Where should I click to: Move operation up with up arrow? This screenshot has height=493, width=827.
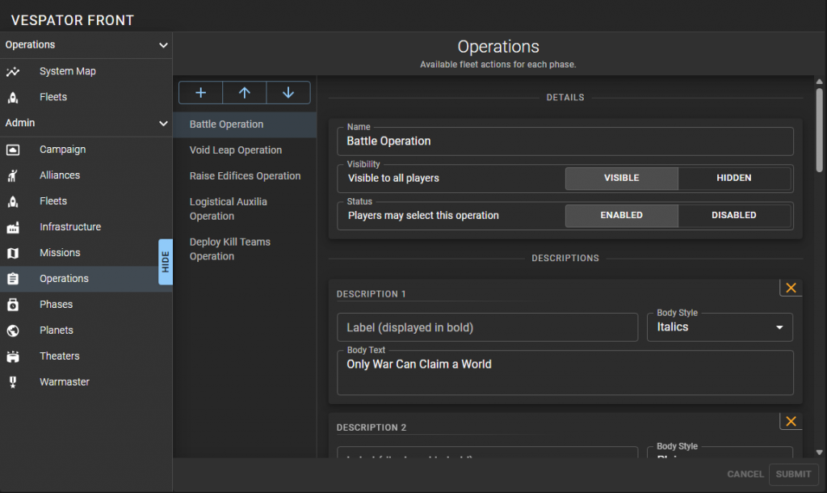coord(245,93)
